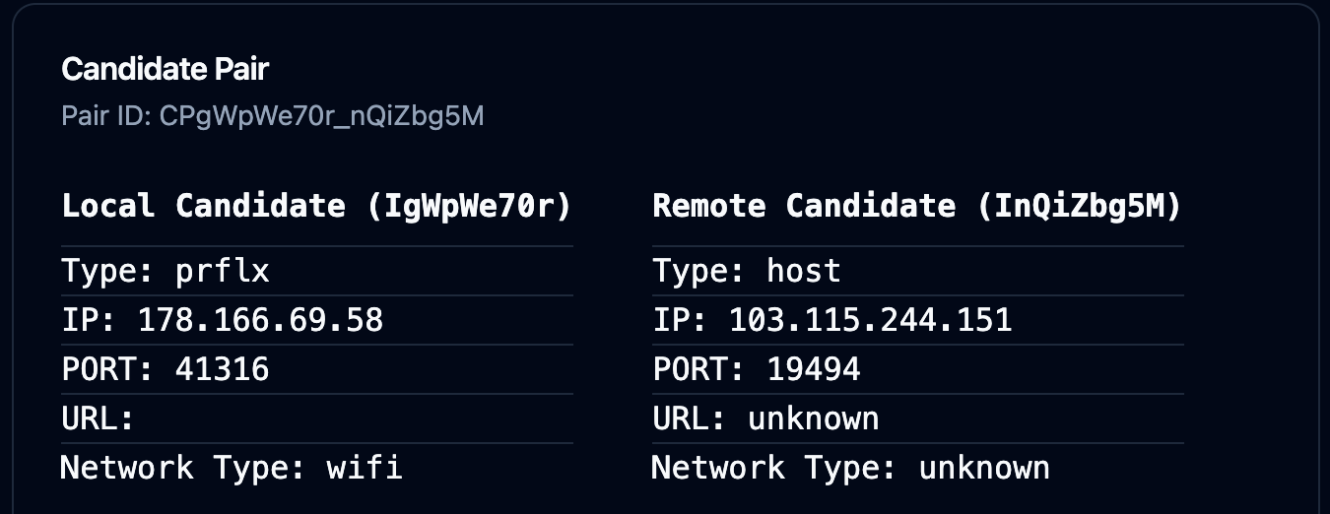Click 'Network Type:' label under Remote Candidate
The width and height of the screenshot is (1330, 514).
[774, 467]
